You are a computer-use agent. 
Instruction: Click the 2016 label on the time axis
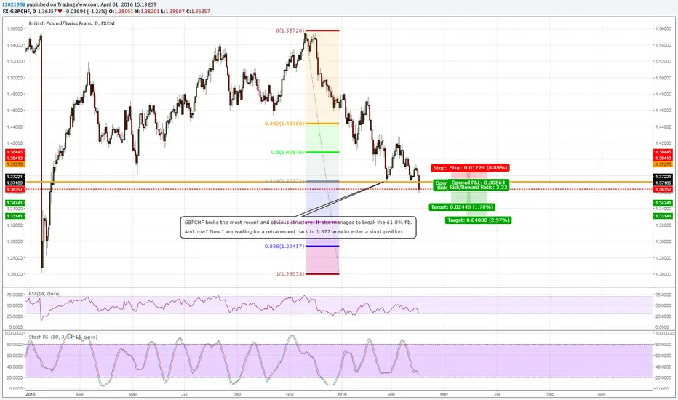[342, 394]
